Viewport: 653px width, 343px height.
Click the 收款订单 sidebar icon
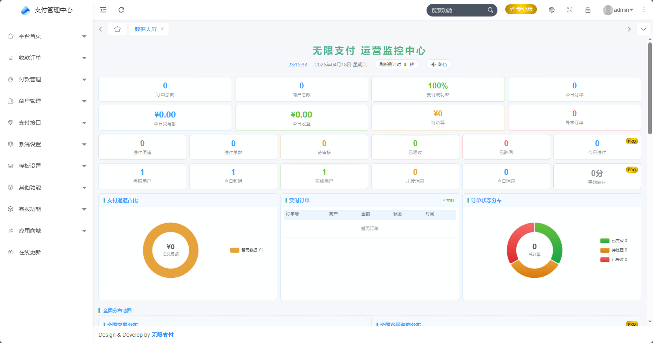coord(11,58)
